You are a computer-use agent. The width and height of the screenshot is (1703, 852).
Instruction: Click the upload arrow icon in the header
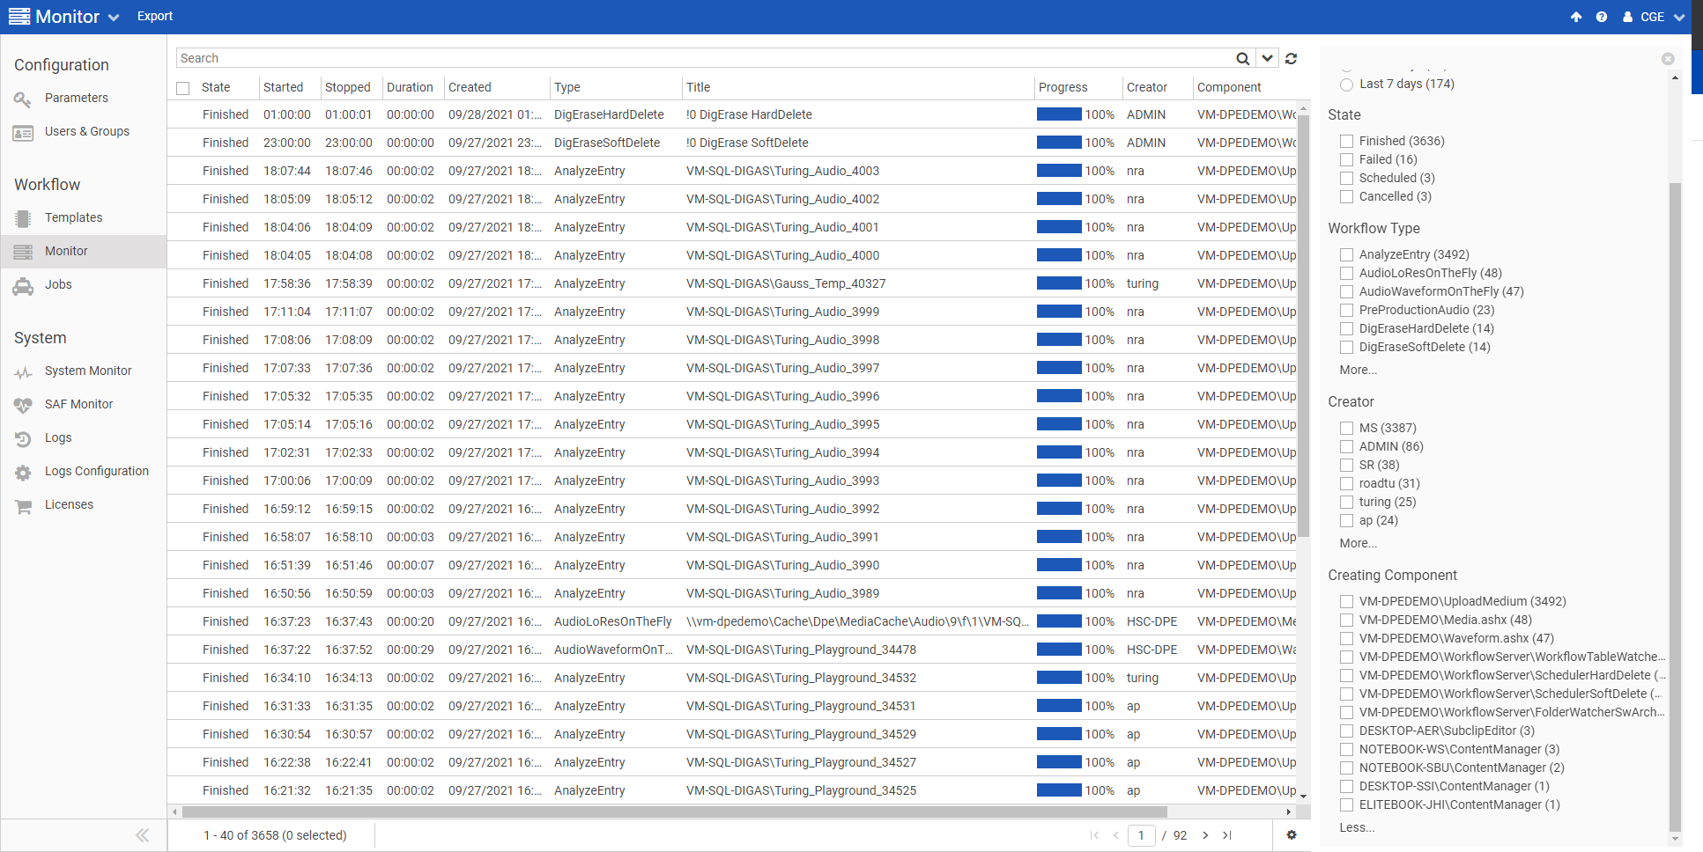click(1575, 17)
